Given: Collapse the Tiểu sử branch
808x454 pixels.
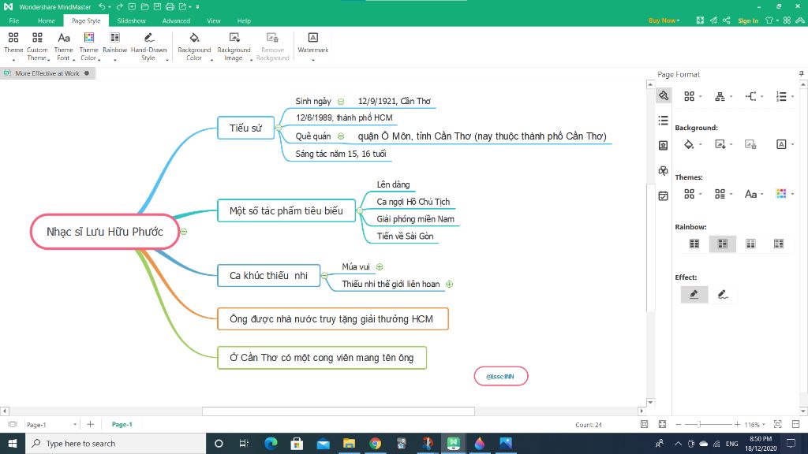Looking at the screenshot, I should 279,128.
